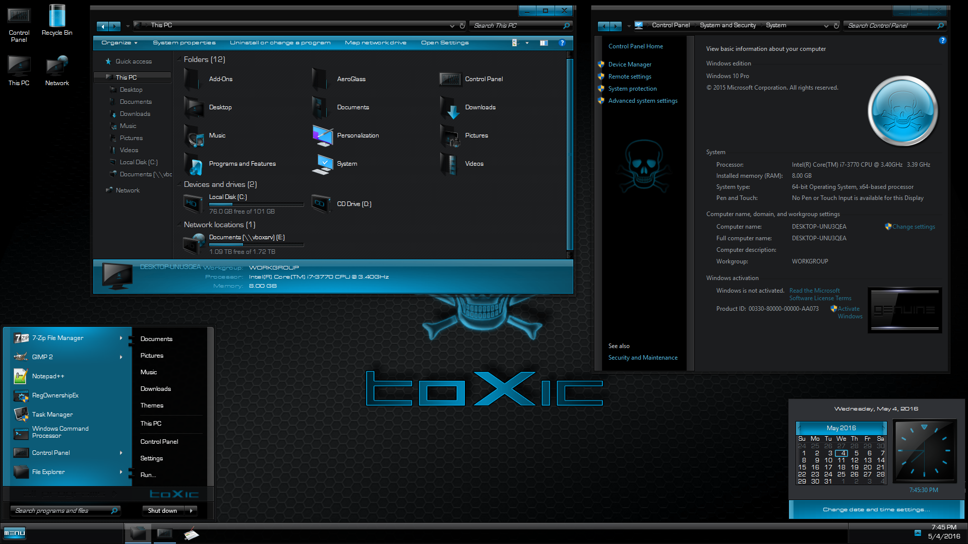
Task: Click the MENU start button
Action: [14, 533]
